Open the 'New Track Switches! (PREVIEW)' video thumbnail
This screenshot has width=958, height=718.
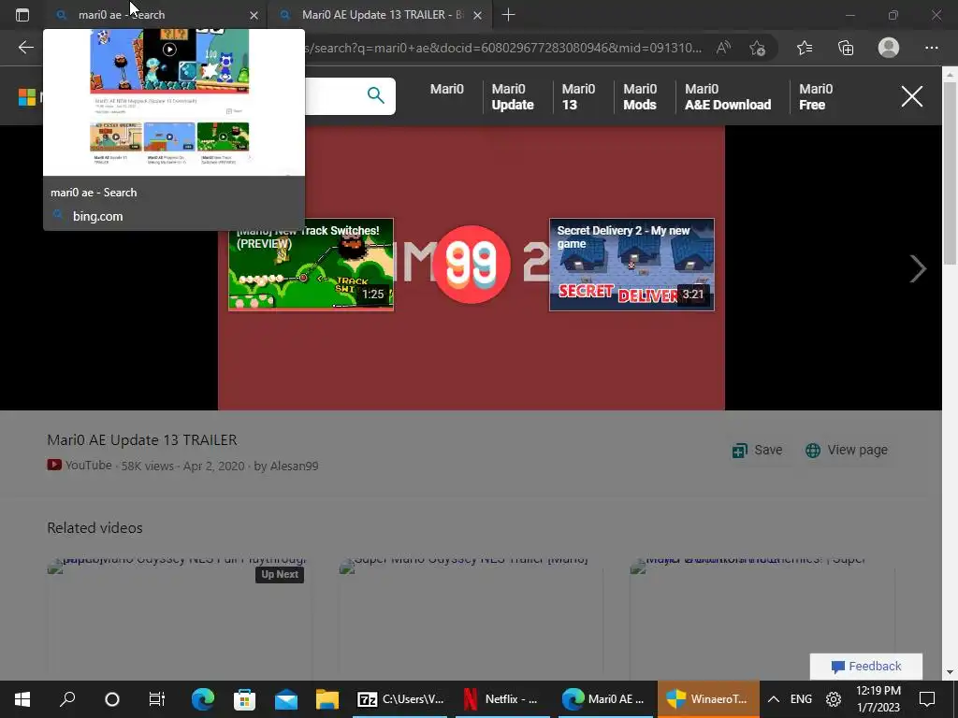coord(311,265)
